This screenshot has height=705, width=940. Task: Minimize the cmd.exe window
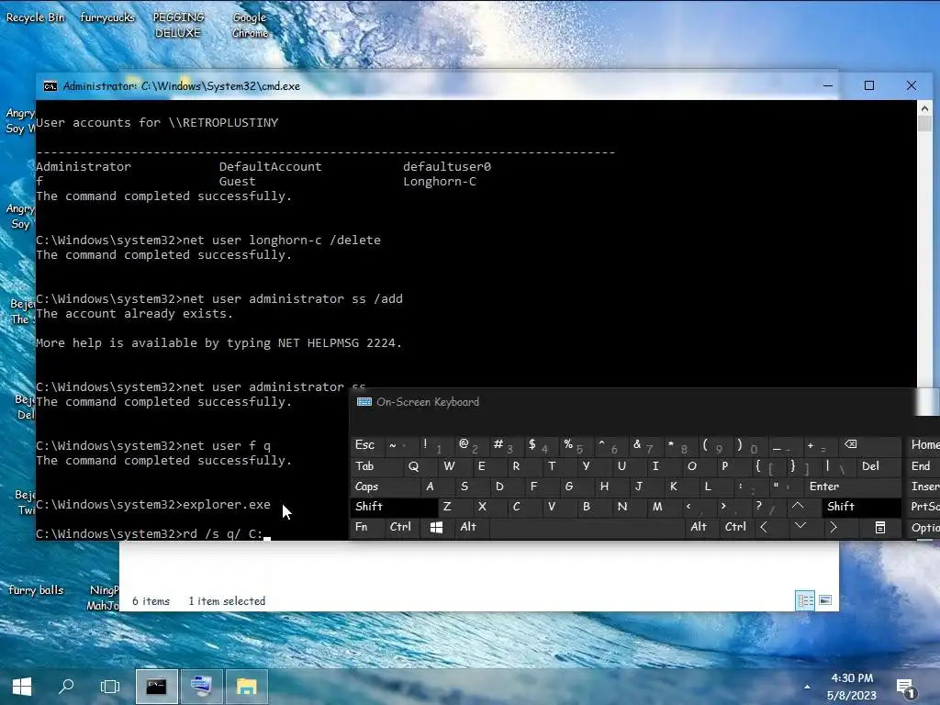(x=828, y=85)
